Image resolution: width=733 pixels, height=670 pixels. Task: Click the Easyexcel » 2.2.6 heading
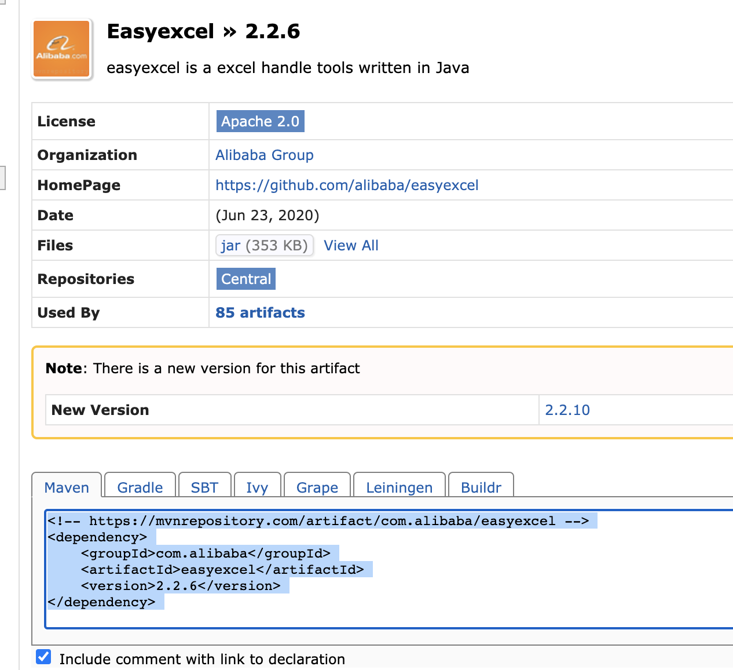(x=204, y=31)
